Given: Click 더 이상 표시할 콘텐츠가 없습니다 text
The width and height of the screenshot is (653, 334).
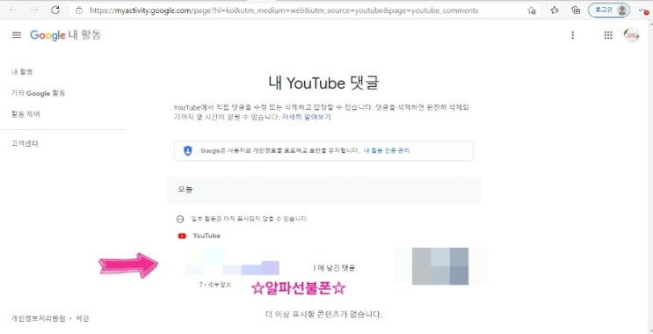Looking at the screenshot, I should [323, 314].
